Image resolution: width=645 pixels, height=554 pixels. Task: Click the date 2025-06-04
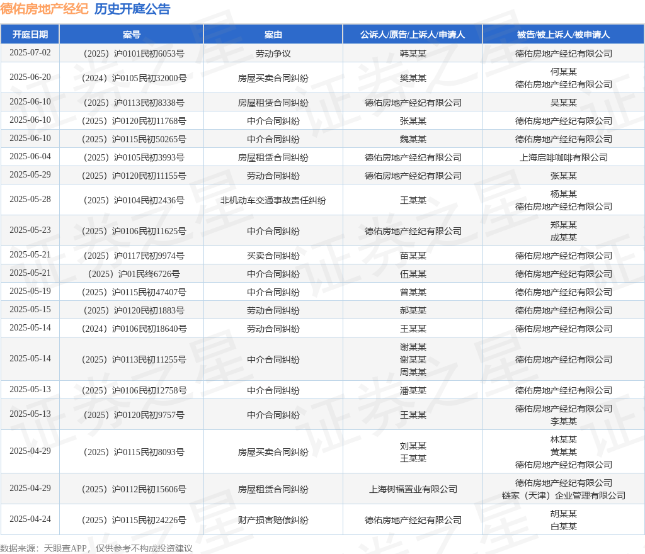click(30, 157)
